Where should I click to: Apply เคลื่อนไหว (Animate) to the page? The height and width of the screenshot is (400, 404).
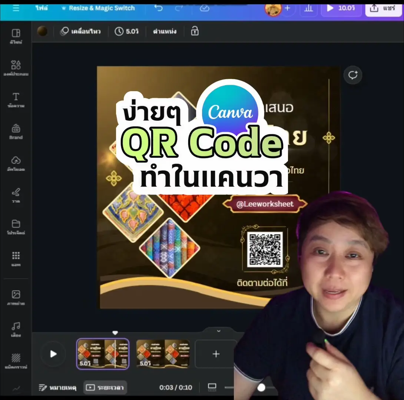coord(81,31)
